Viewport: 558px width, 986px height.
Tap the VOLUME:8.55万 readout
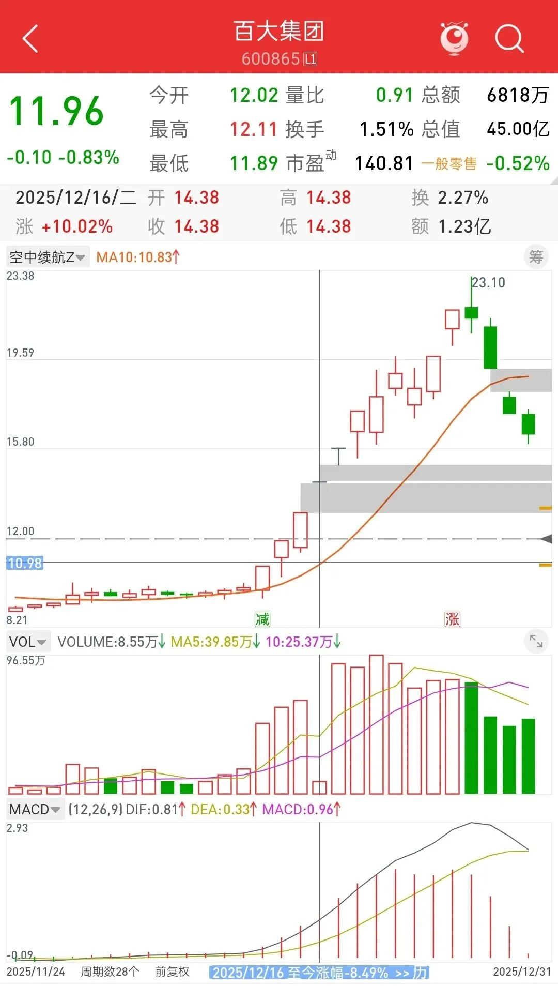pos(111,642)
